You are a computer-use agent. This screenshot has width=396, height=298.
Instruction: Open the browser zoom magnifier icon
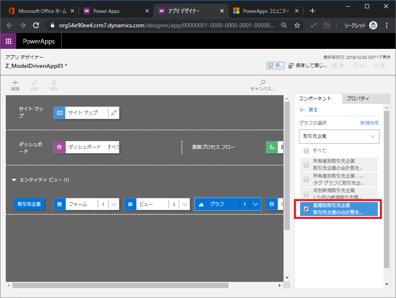click(x=284, y=25)
